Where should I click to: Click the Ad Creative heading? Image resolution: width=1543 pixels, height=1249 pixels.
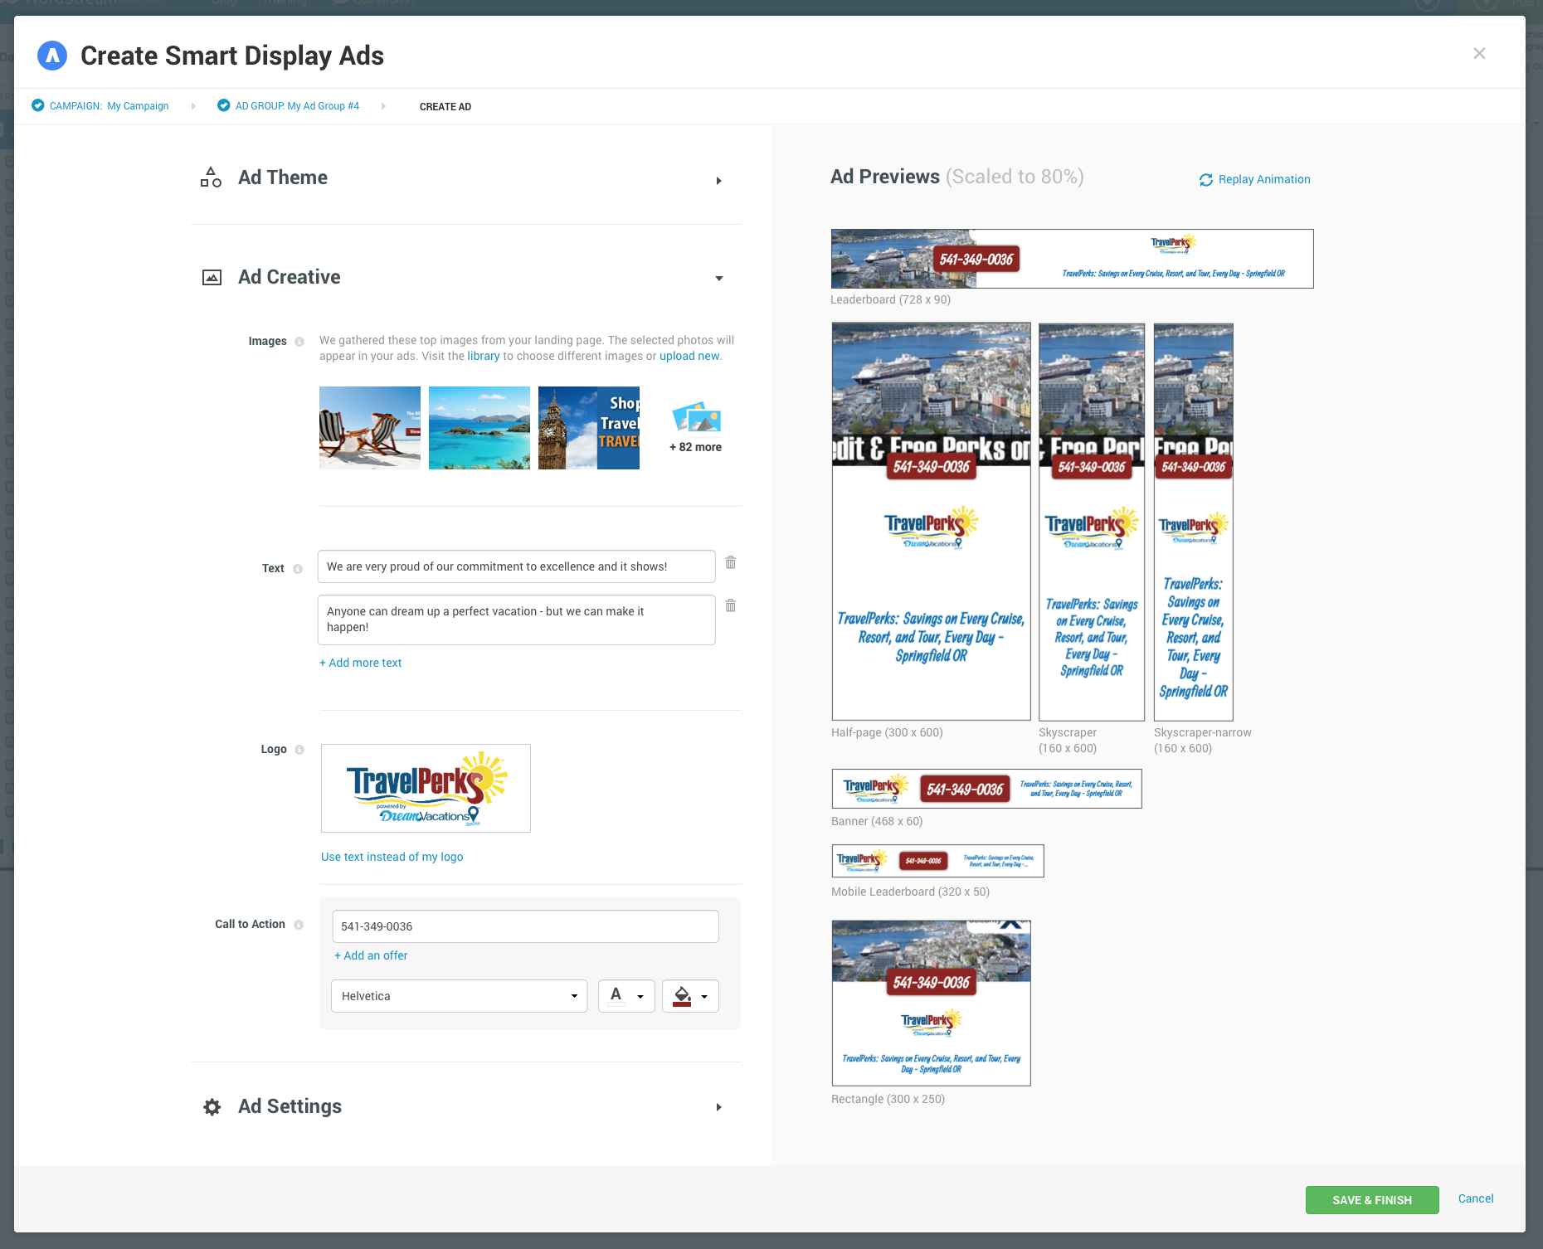(x=290, y=277)
